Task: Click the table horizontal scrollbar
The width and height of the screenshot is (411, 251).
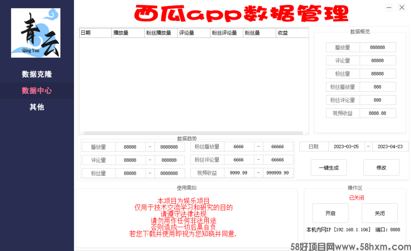Action: pos(193,133)
